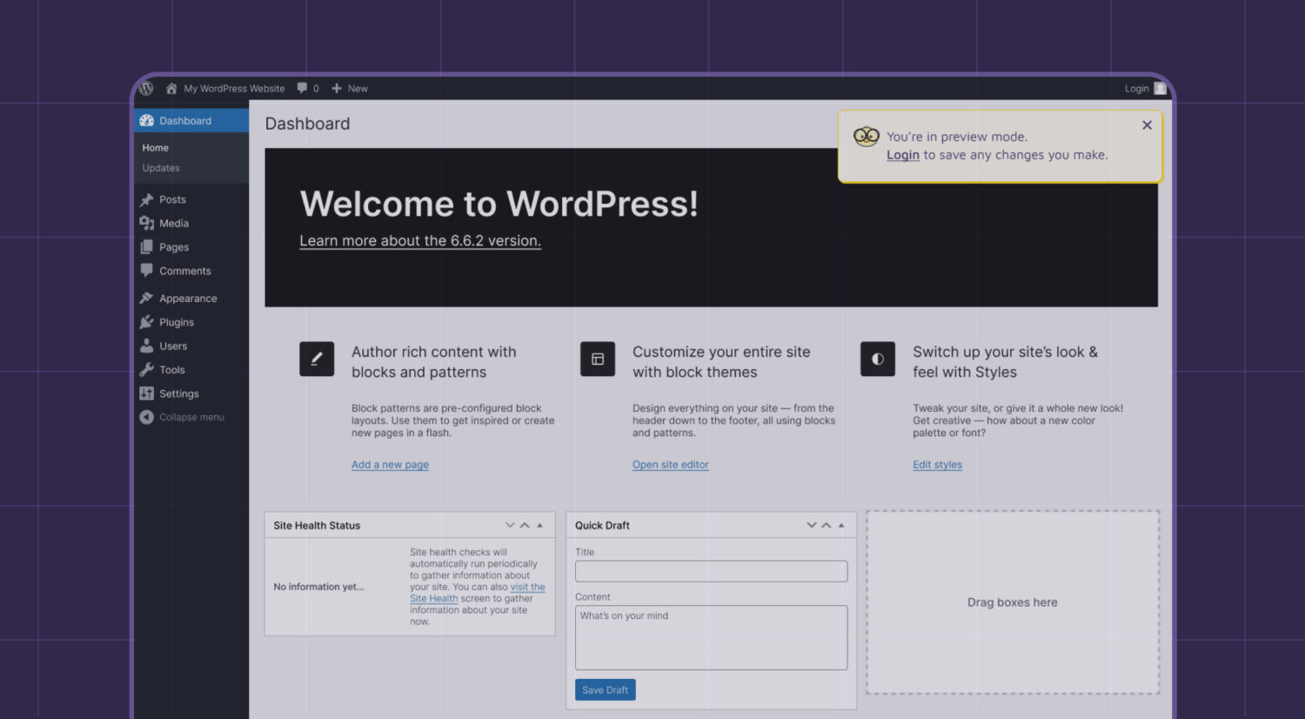Dismiss the preview mode notification
The width and height of the screenshot is (1305, 719).
[x=1147, y=125]
